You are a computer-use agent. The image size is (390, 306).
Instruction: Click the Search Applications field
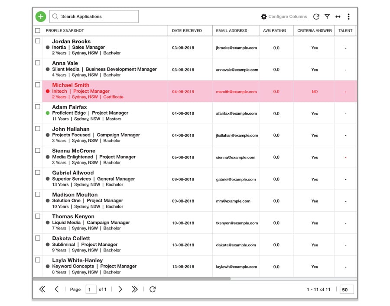tap(94, 16)
